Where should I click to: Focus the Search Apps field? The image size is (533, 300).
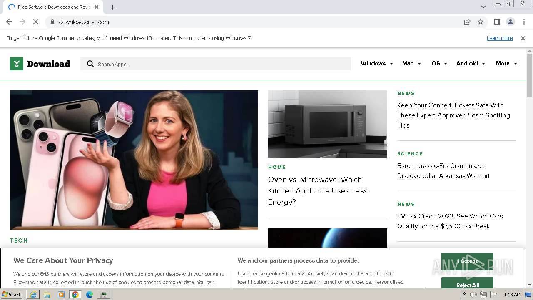coord(216,64)
